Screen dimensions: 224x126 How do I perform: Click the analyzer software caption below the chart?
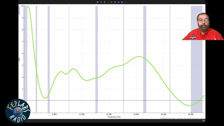(183, 118)
